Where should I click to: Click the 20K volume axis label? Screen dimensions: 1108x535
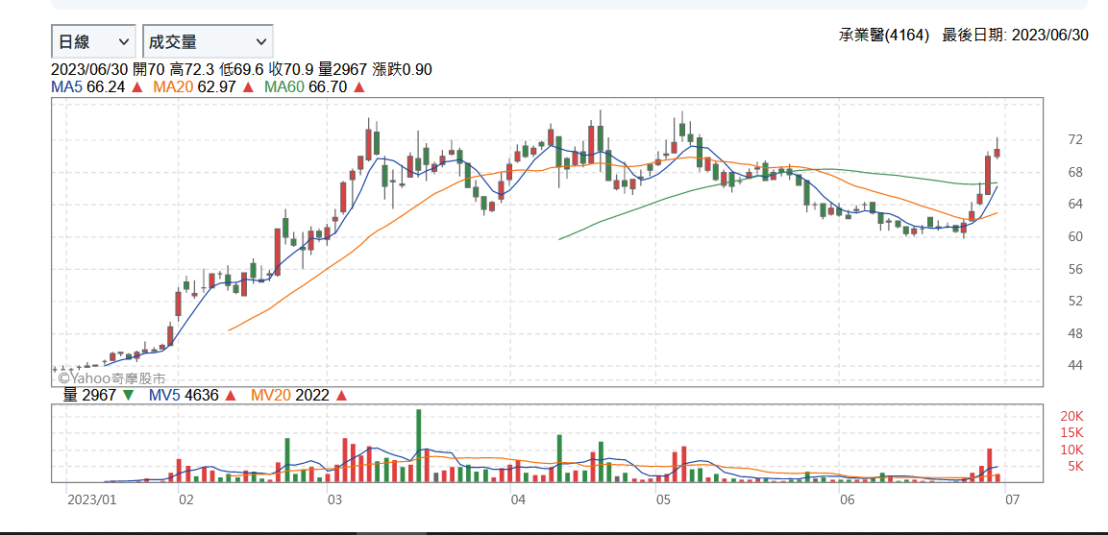1071,416
